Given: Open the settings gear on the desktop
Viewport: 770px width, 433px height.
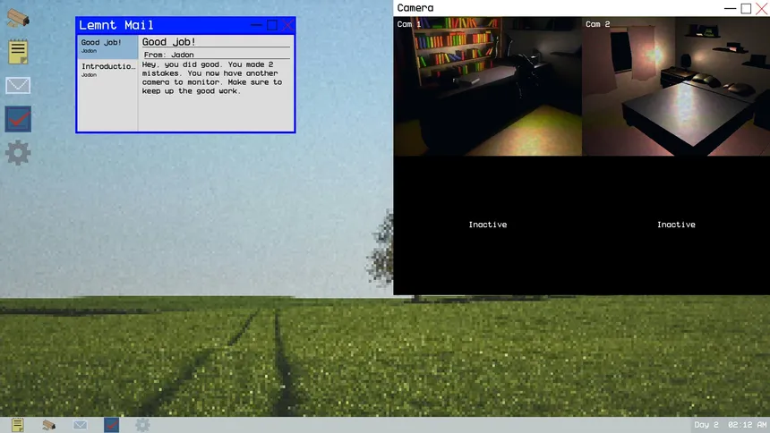Looking at the screenshot, I should click(x=18, y=153).
